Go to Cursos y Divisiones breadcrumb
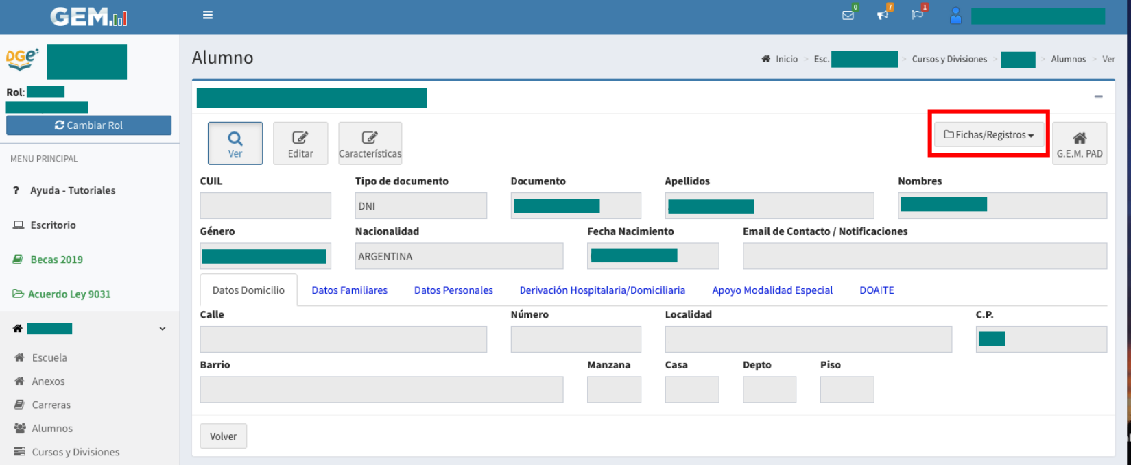1131x465 pixels. point(949,60)
